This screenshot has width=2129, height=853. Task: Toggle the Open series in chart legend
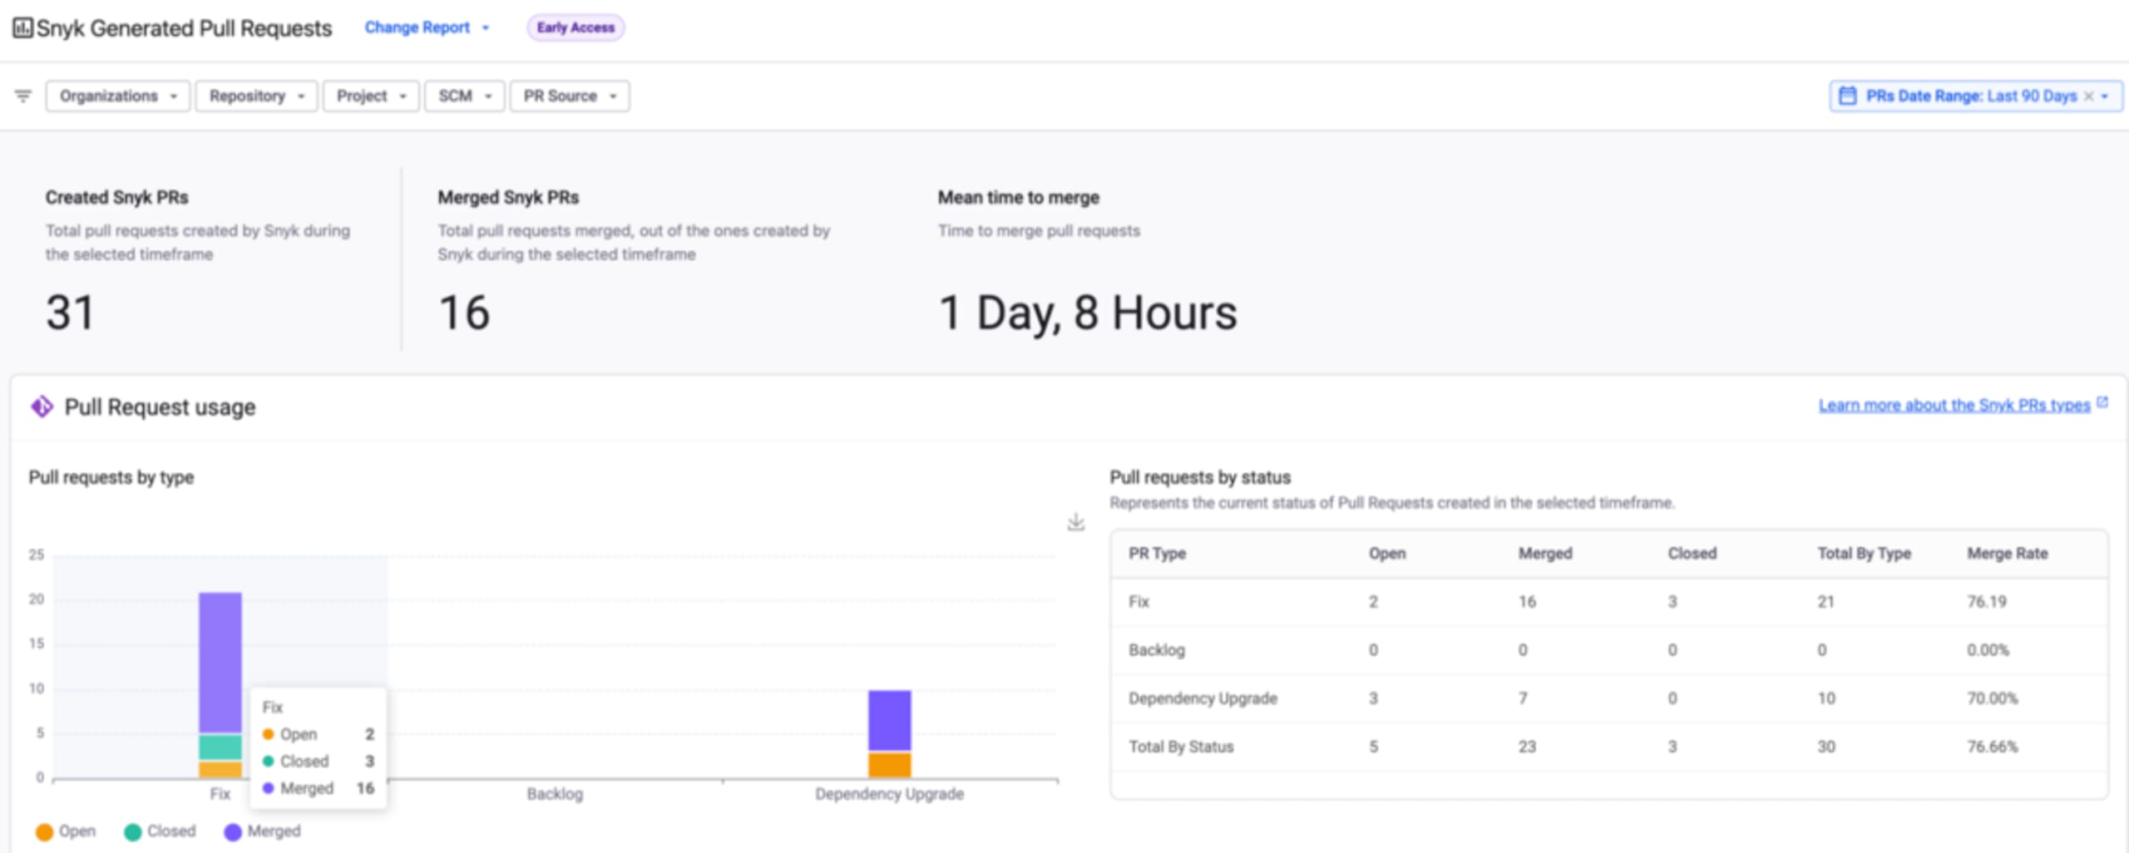click(66, 831)
